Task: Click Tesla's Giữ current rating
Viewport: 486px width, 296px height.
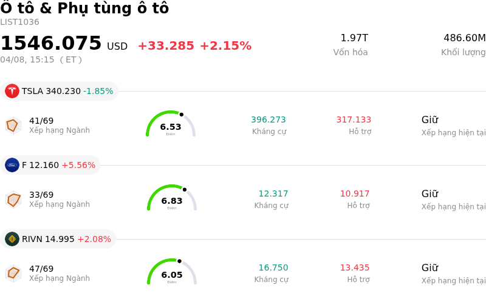Action: pyautogui.click(x=430, y=120)
